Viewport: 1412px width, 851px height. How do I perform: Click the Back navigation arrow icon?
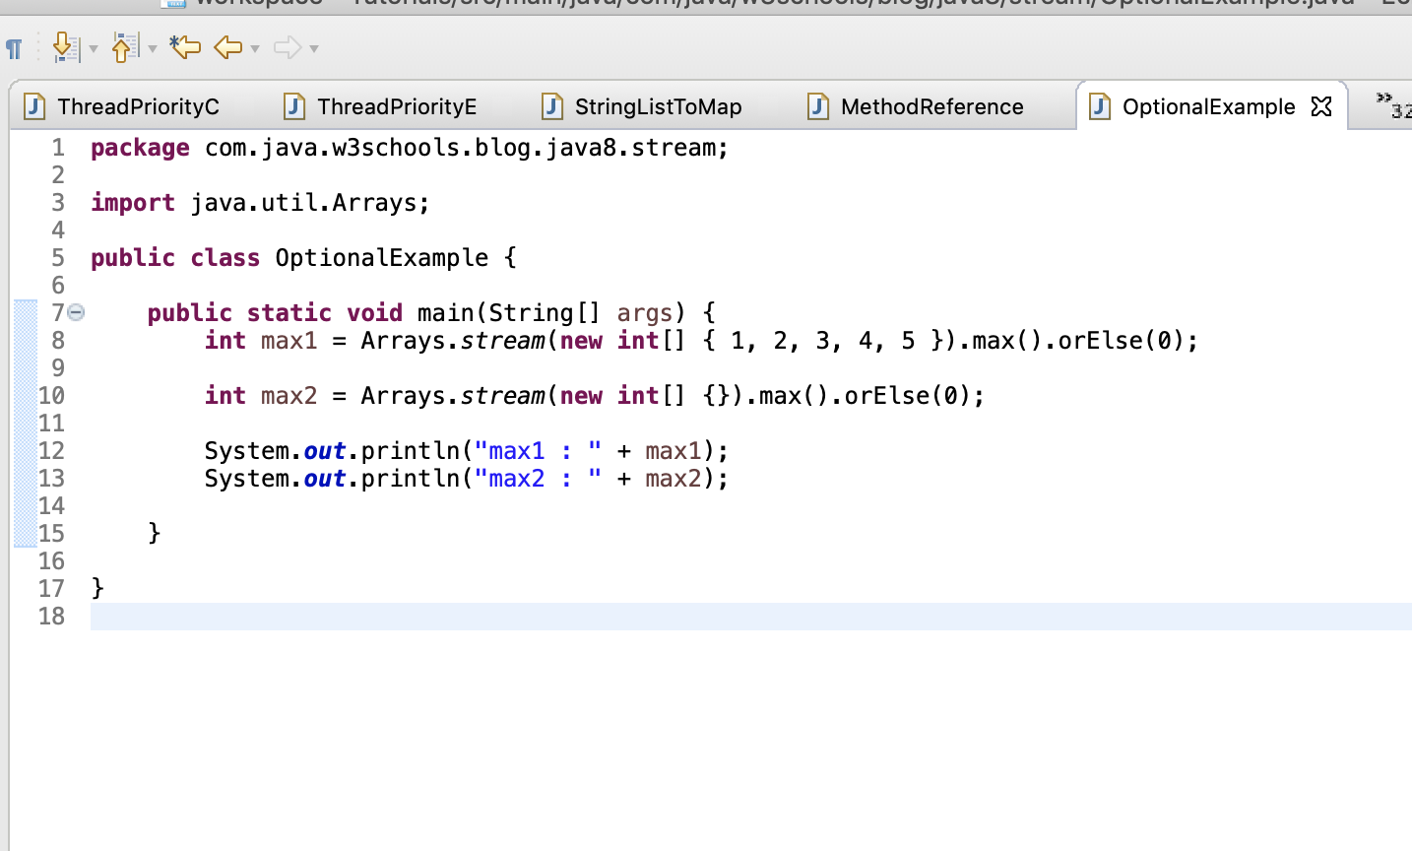click(x=226, y=46)
